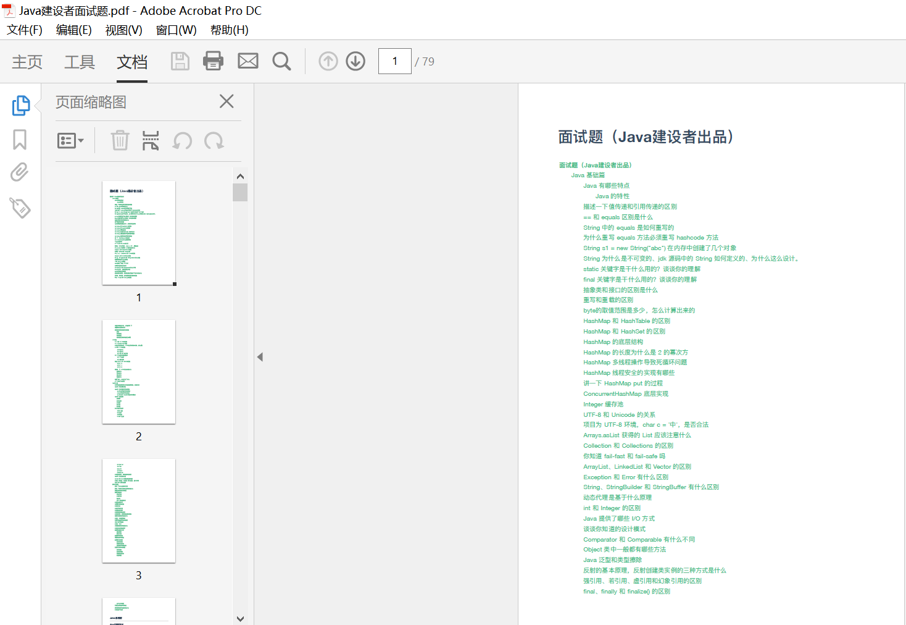
Task: Open the 编辑(E) menu
Action: (74, 30)
